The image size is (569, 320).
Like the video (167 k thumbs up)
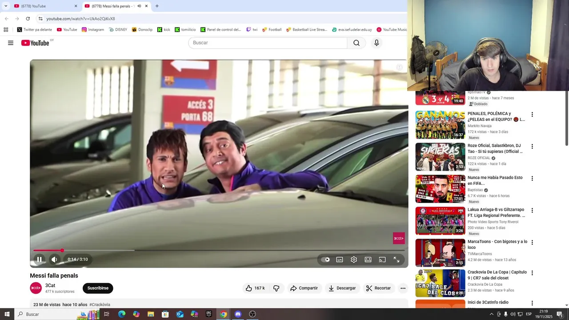click(x=255, y=288)
